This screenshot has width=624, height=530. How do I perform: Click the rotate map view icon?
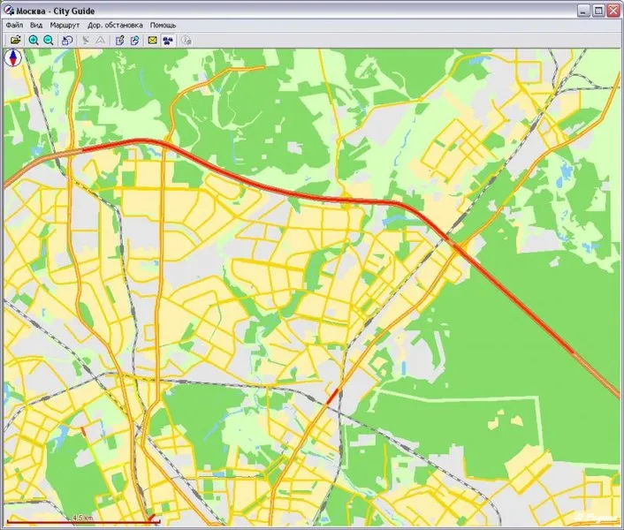[67, 40]
